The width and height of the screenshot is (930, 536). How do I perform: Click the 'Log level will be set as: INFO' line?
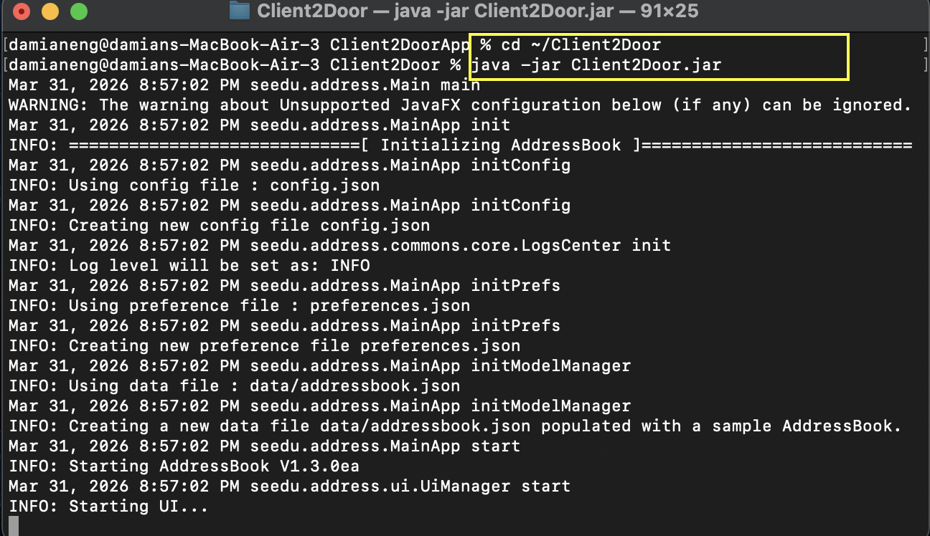tap(189, 266)
